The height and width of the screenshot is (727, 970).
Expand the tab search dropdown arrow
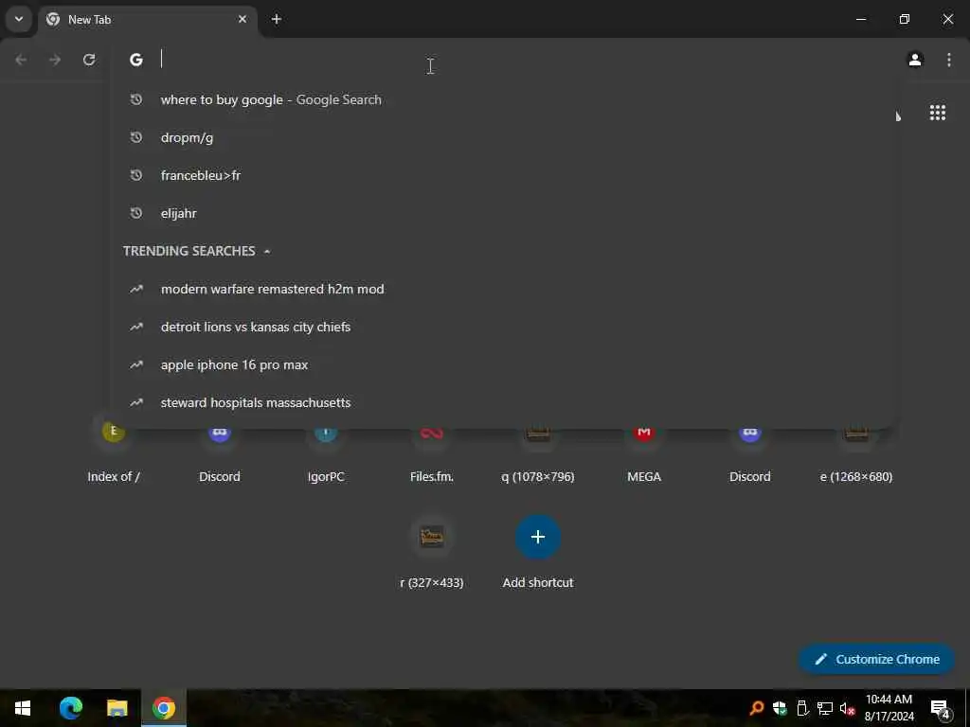coord(19,19)
